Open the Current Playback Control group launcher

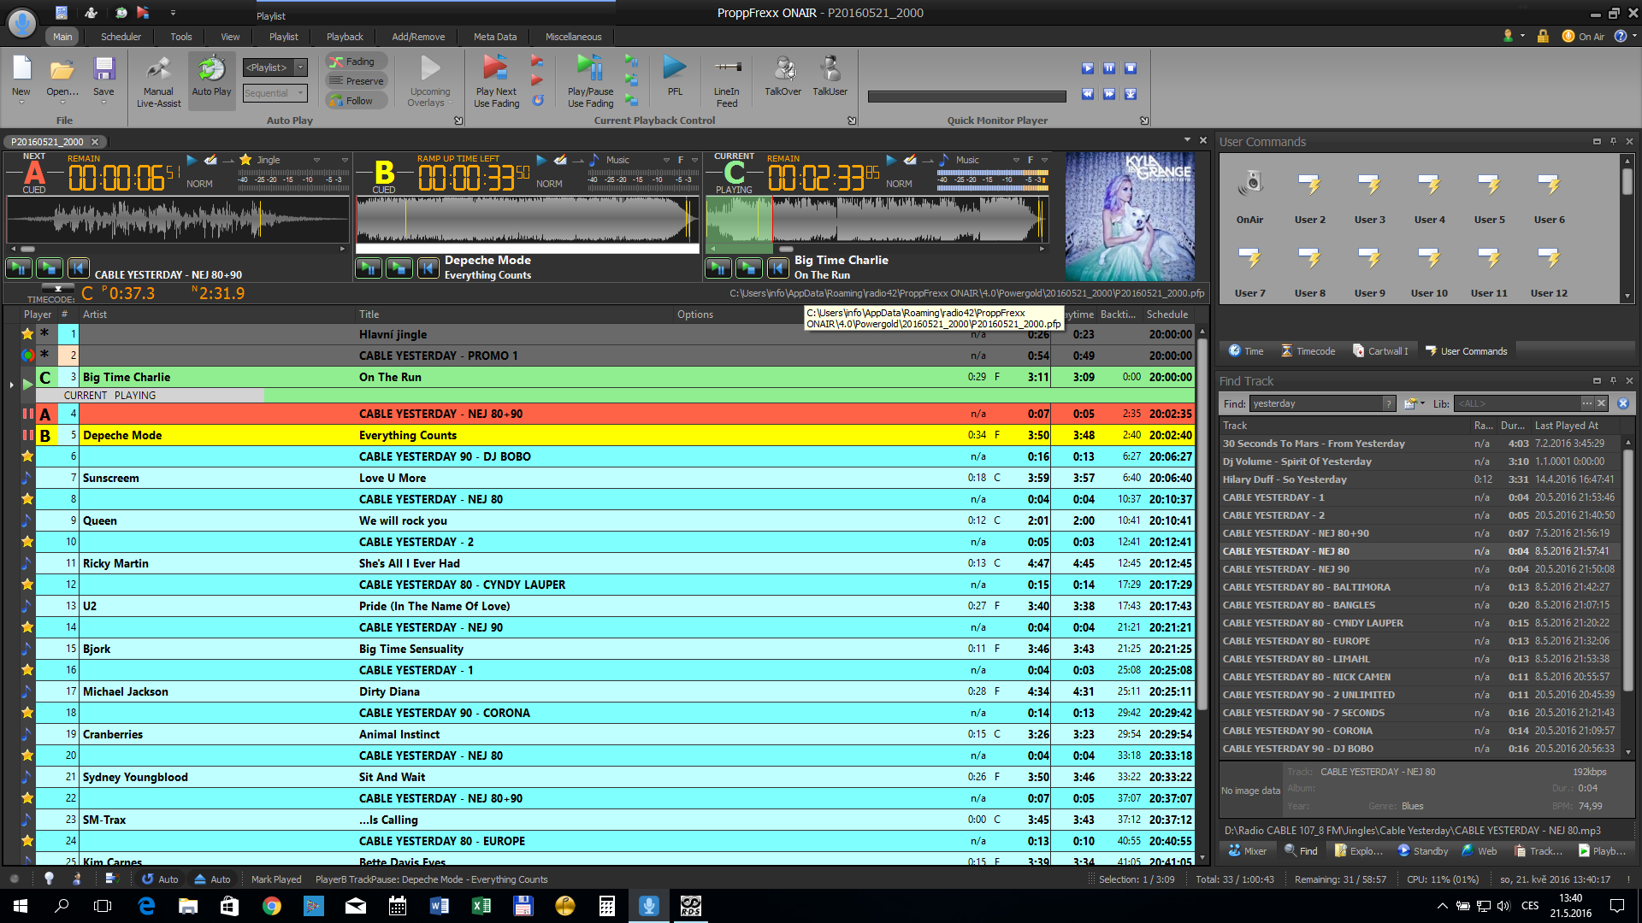click(x=852, y=121)
